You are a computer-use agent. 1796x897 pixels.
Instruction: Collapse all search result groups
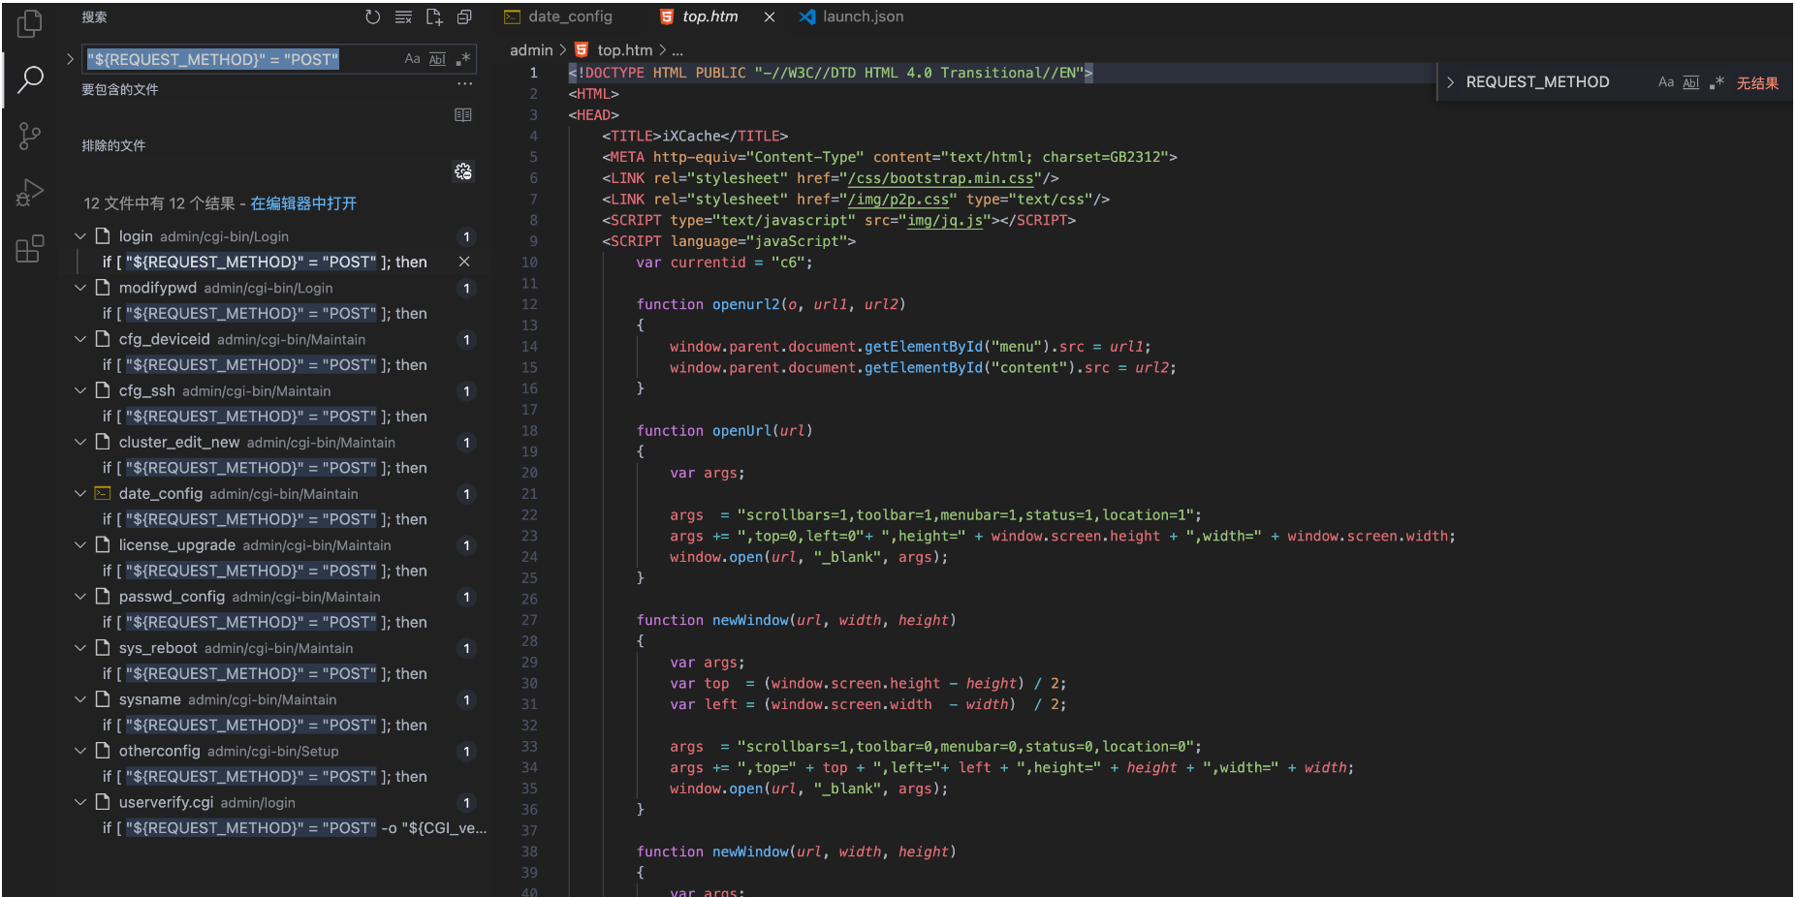pos(465,17)
